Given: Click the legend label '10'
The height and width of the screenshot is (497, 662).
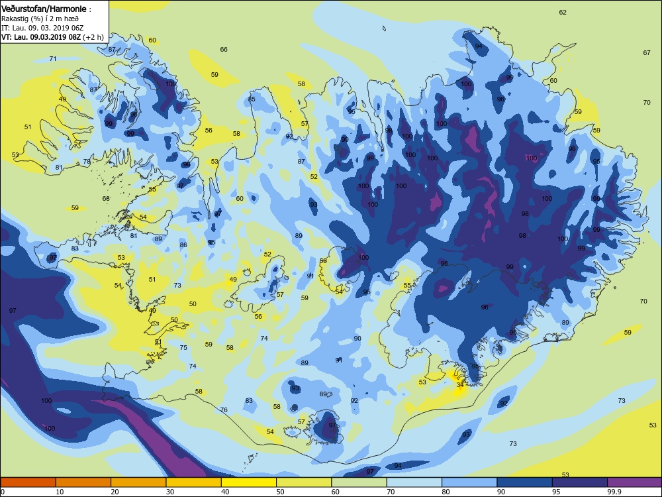Looking at the screenshot, I should (60, 492).
